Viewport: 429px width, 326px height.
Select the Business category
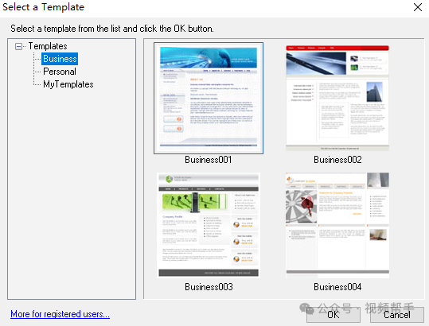pos(60,59)
